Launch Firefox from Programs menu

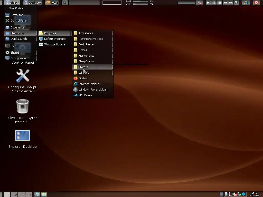tap(93, 78)
